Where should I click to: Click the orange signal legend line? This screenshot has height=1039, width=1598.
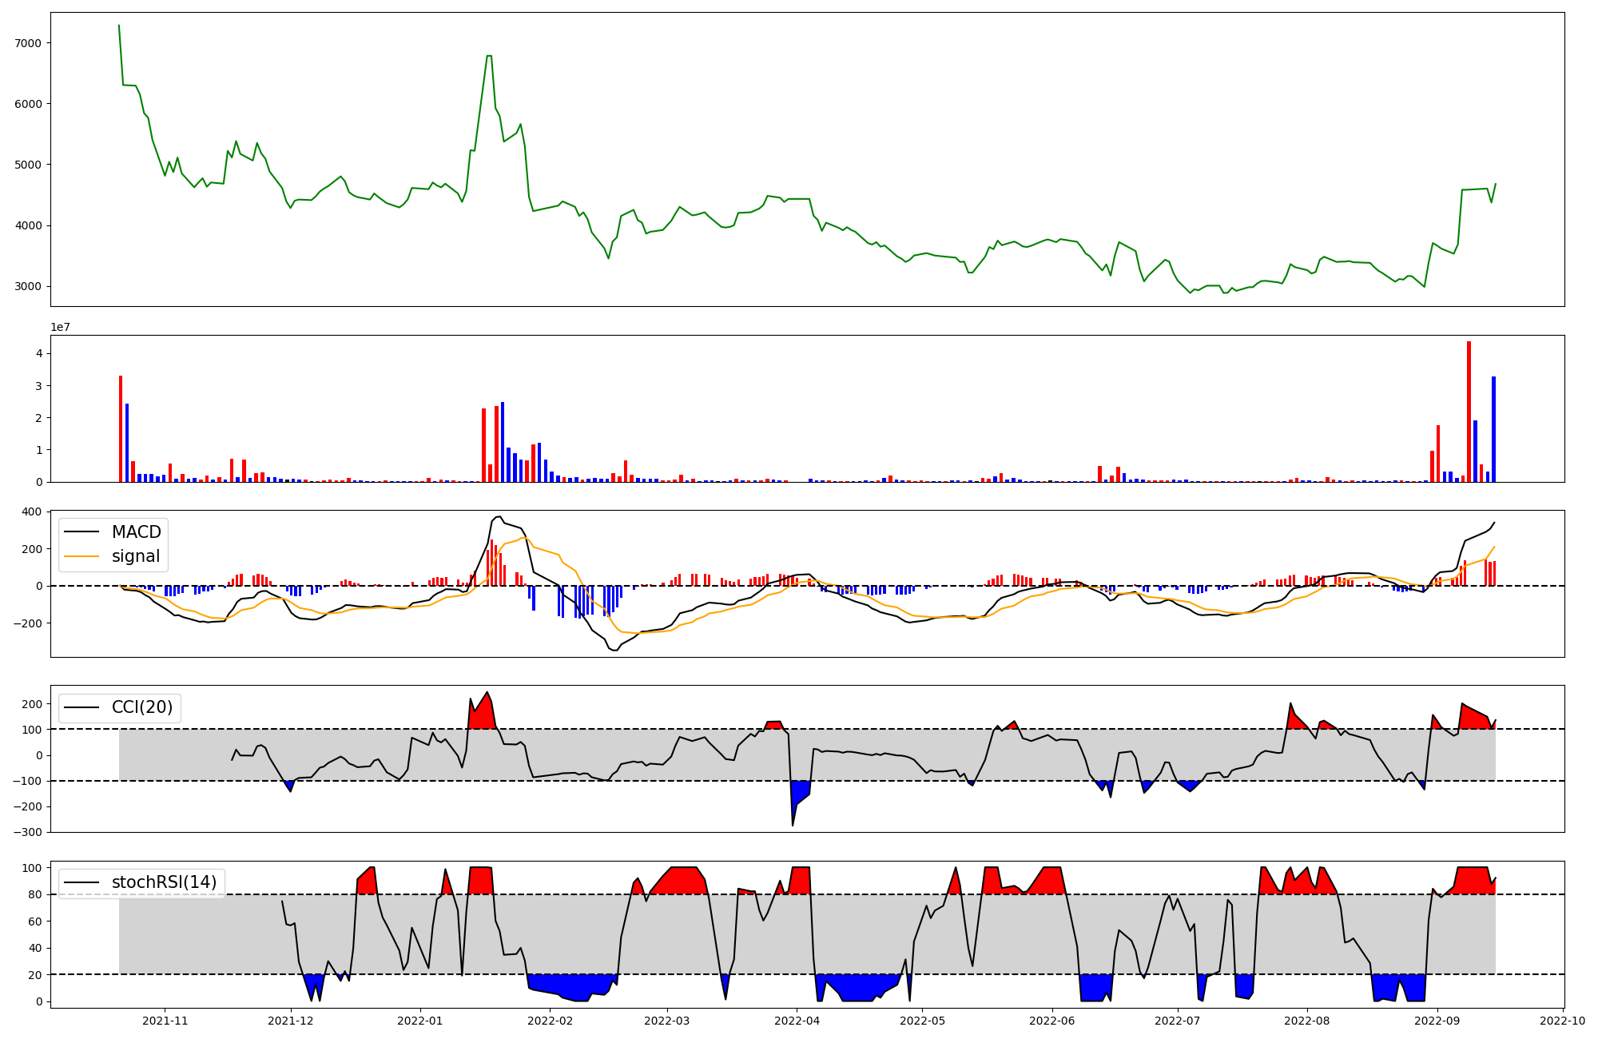[x=81, y=556]
